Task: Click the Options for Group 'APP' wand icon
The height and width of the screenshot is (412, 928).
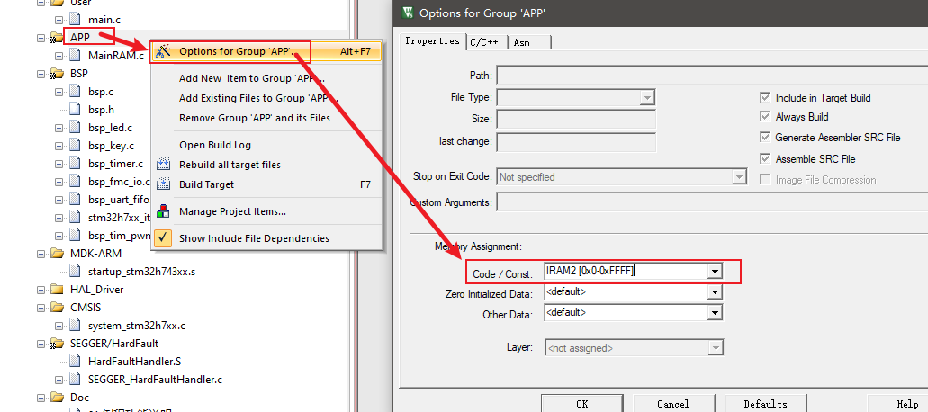Action: 163,51
